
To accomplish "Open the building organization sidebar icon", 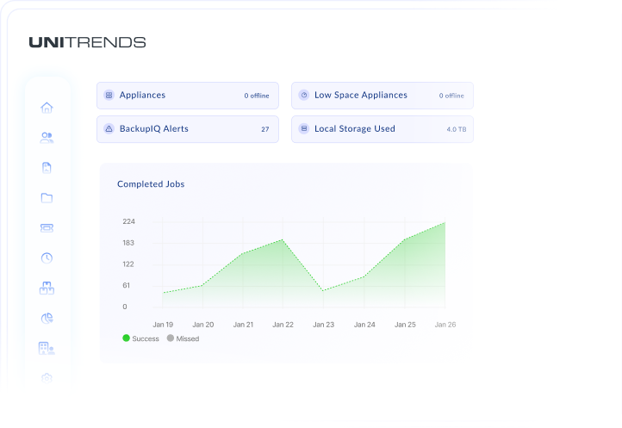I will (x=47, y=348).
